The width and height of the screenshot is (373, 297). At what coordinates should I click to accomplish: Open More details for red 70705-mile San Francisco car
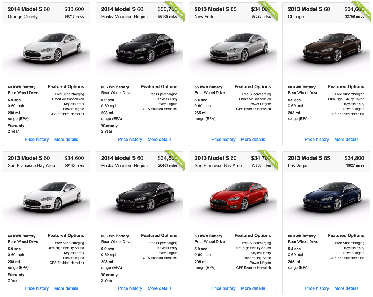(253, 288)
